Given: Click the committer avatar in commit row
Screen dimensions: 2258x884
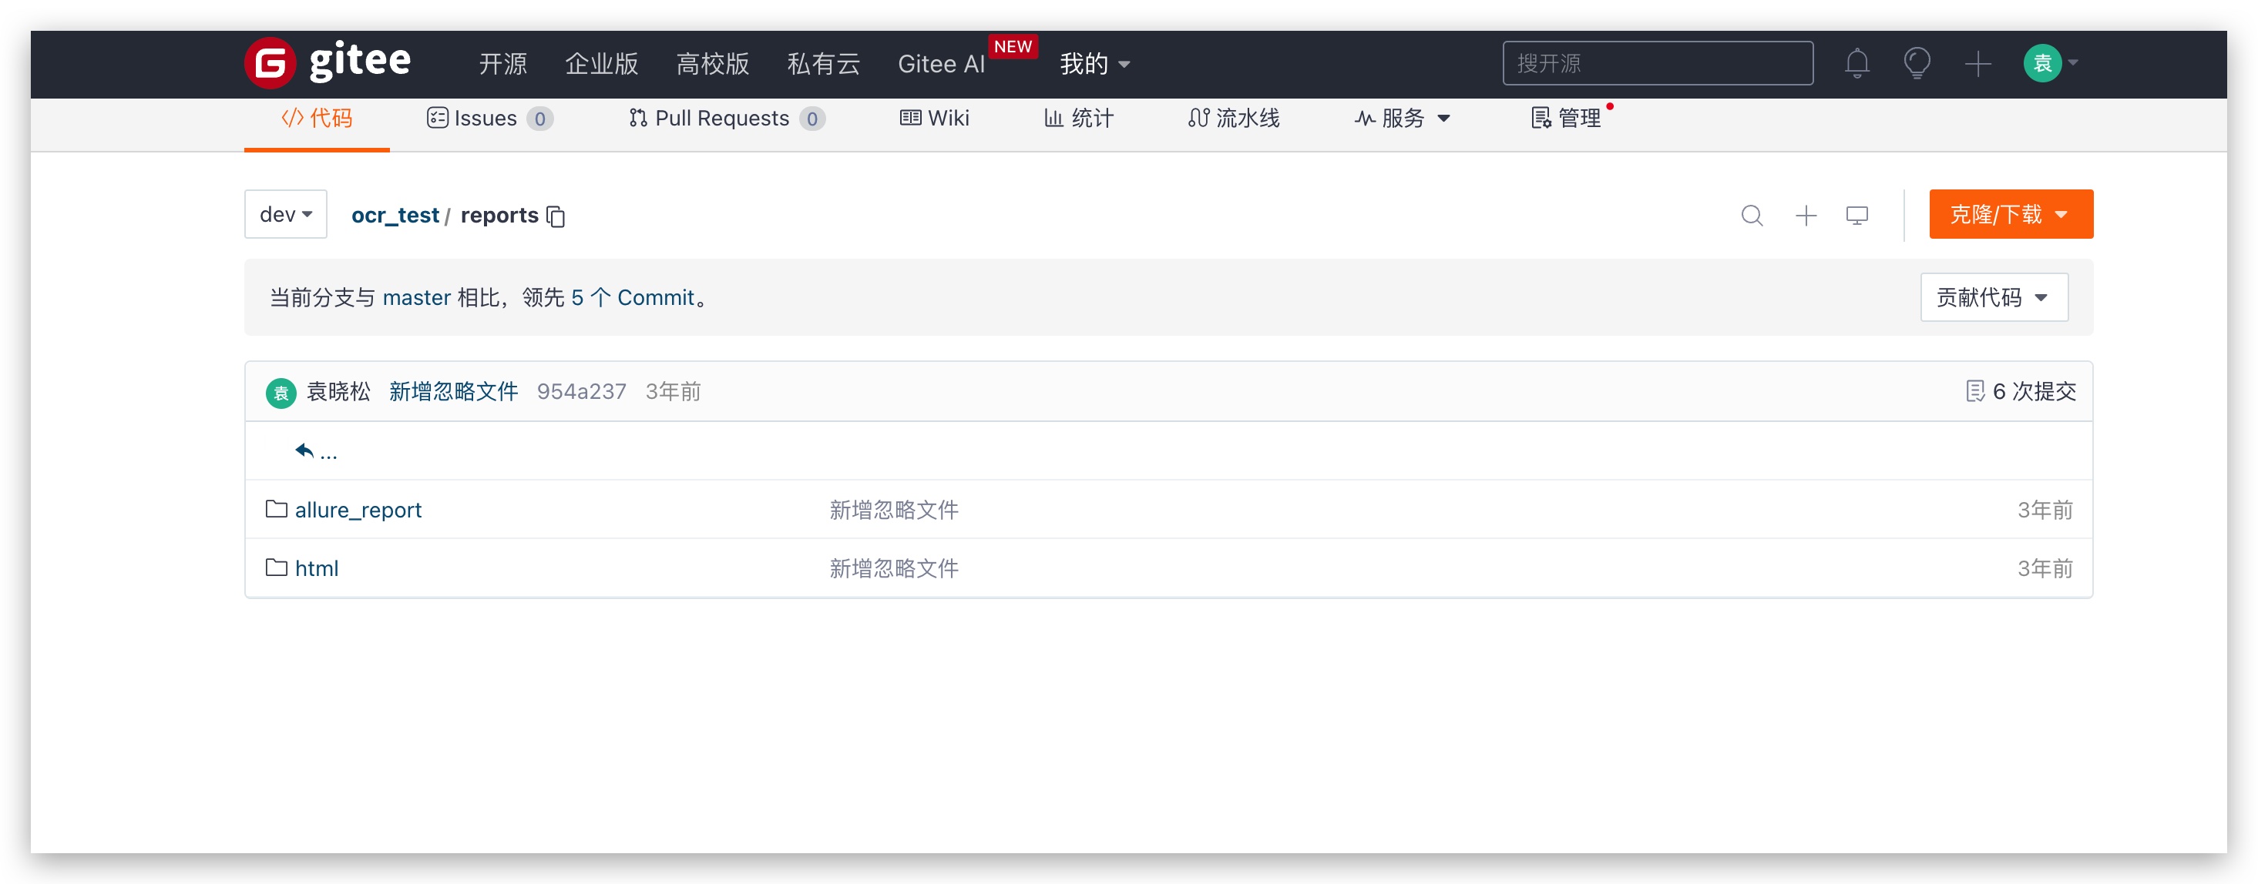Looking at the screenshot, I should click(x=281, y=392).
